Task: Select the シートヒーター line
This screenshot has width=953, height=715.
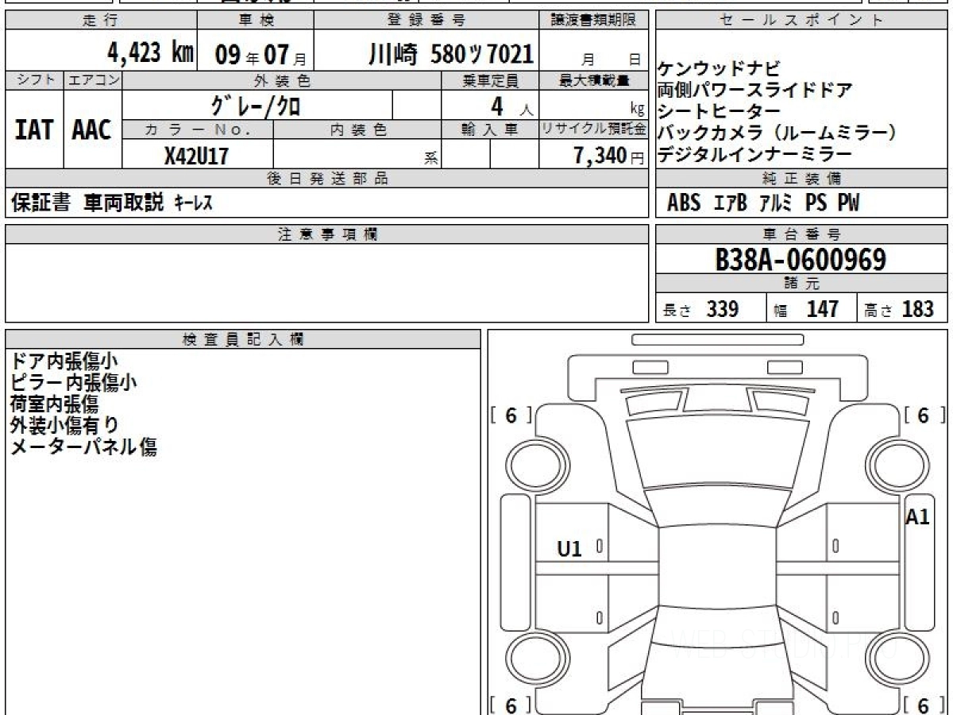Action: point(719,111)
